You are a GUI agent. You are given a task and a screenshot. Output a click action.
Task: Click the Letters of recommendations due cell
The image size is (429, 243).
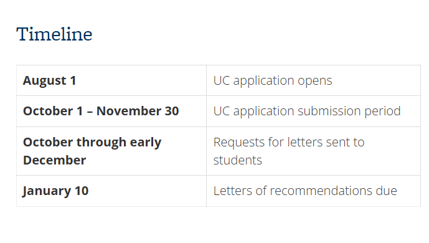(314, 191)
